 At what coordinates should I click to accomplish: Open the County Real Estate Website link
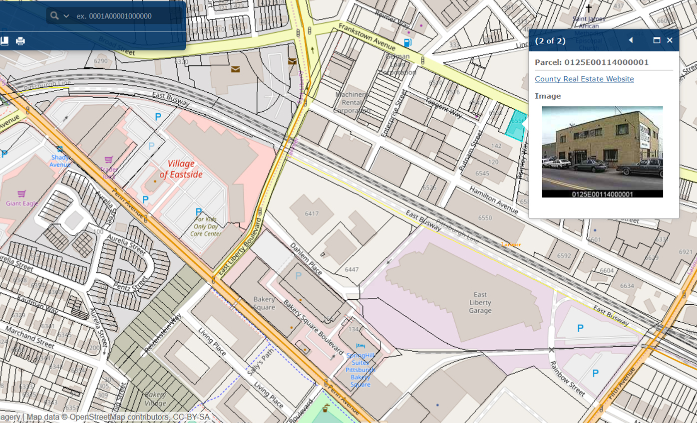[x=584, y=79]
